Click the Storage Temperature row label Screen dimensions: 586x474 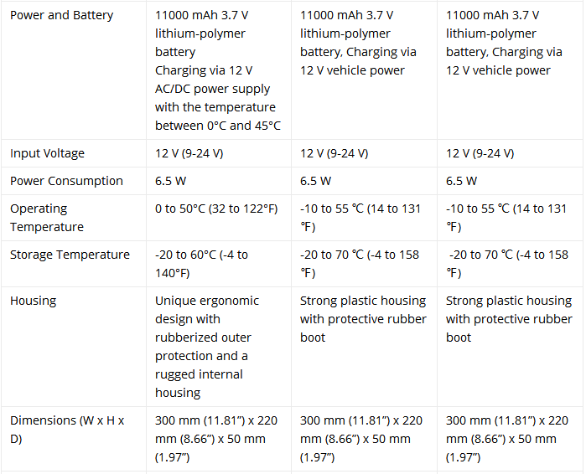(x=70, y=255)
